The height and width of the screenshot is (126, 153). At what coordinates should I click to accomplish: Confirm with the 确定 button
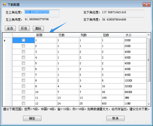point(32,118)
